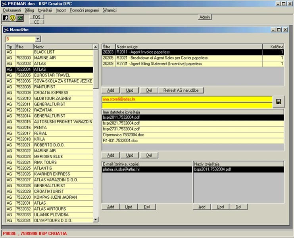The width and height of the screenshot is (294, 238).
Task: Click Add under Naziv izvještaja list
Action: click(202, 207)
